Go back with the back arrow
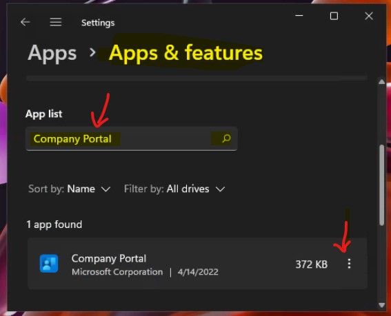The width and height of the screenshot is (391, 316). coord(26,22)
